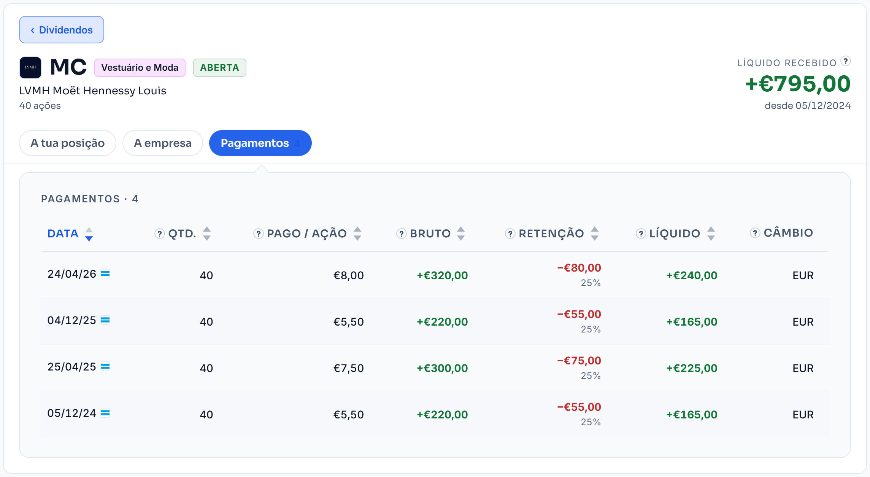Open help icon beside Líquido Recebido

(846, 61)
